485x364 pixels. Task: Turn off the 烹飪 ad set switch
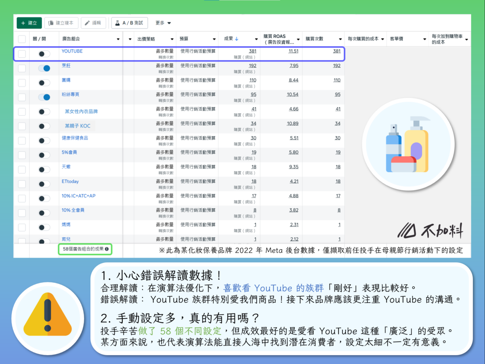(x=44, y=68)
